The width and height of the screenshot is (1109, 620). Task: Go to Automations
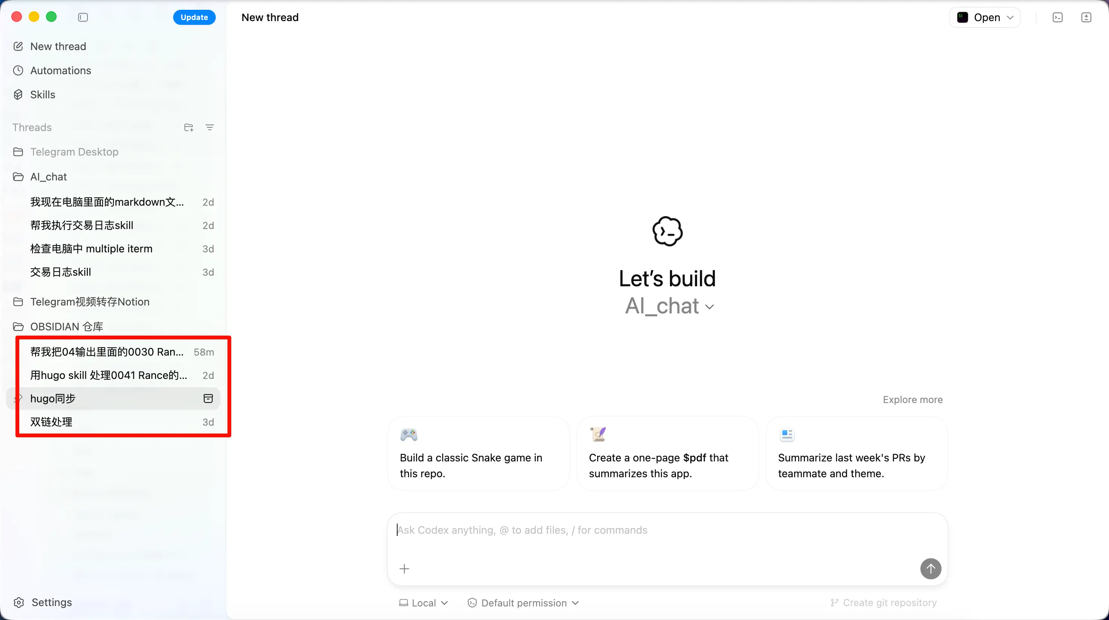60,70
